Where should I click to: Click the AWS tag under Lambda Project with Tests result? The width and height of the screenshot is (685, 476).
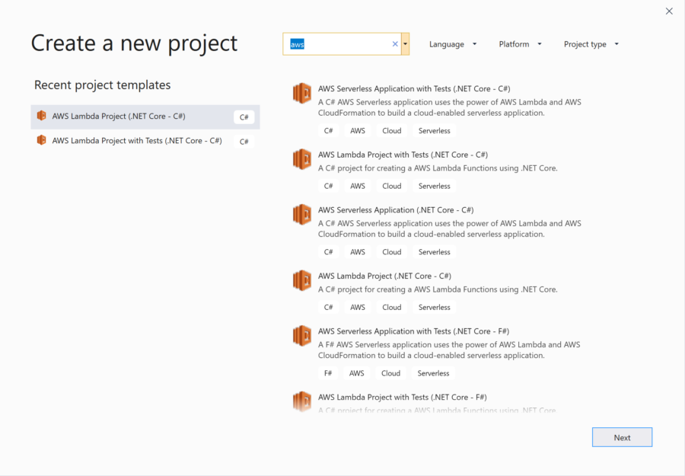coord(358,186)
